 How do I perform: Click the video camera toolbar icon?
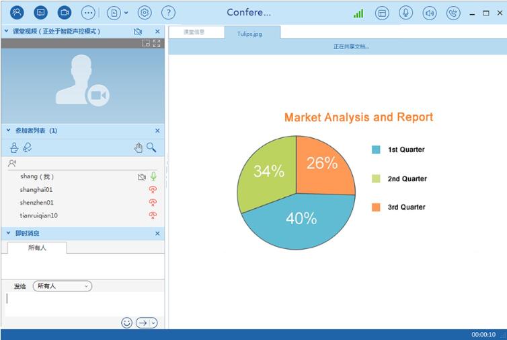coord(64,12)
